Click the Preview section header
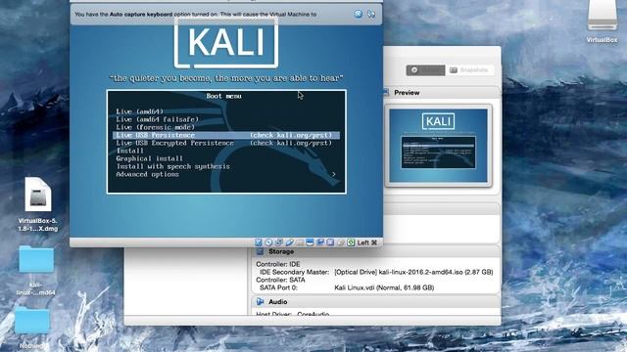 pyautogui.click(x=442, y=93)
